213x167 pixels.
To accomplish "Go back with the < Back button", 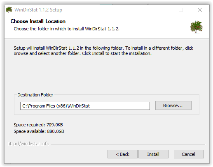I will [x=122, y=154].
